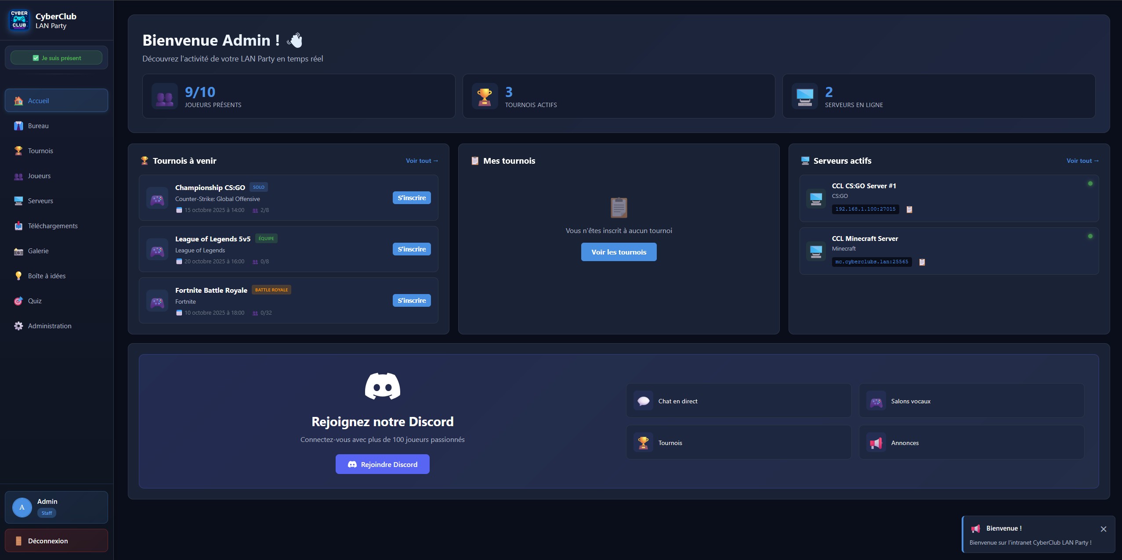Copy the Minecraft server address mc.cyberclubs.lan:25565

(922, 262)
